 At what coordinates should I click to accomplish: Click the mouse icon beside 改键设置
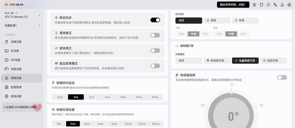[x=7, y=42]
